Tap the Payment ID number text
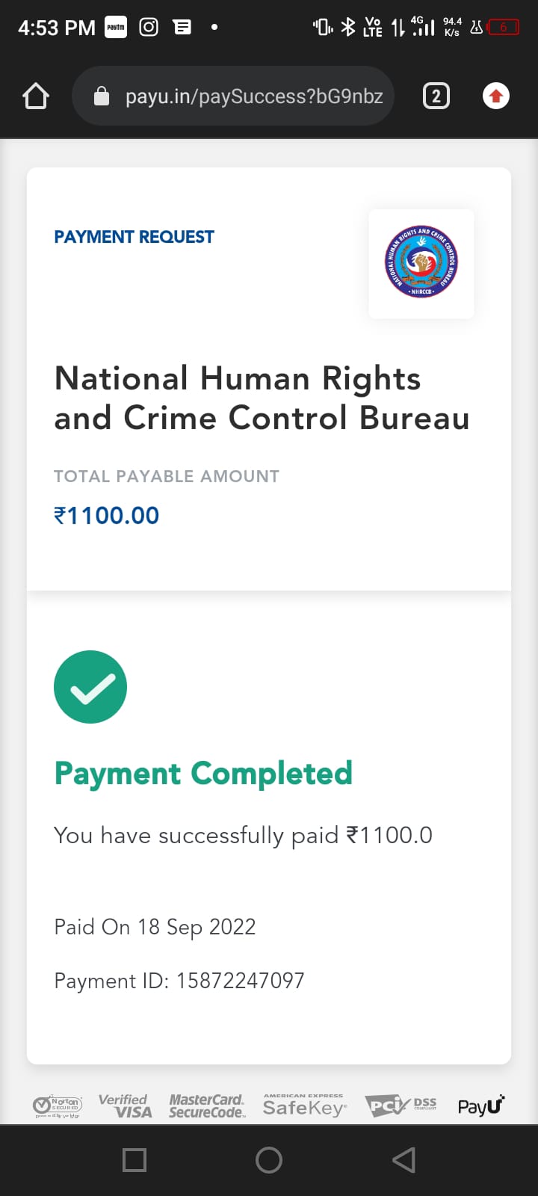 point(239,981)
